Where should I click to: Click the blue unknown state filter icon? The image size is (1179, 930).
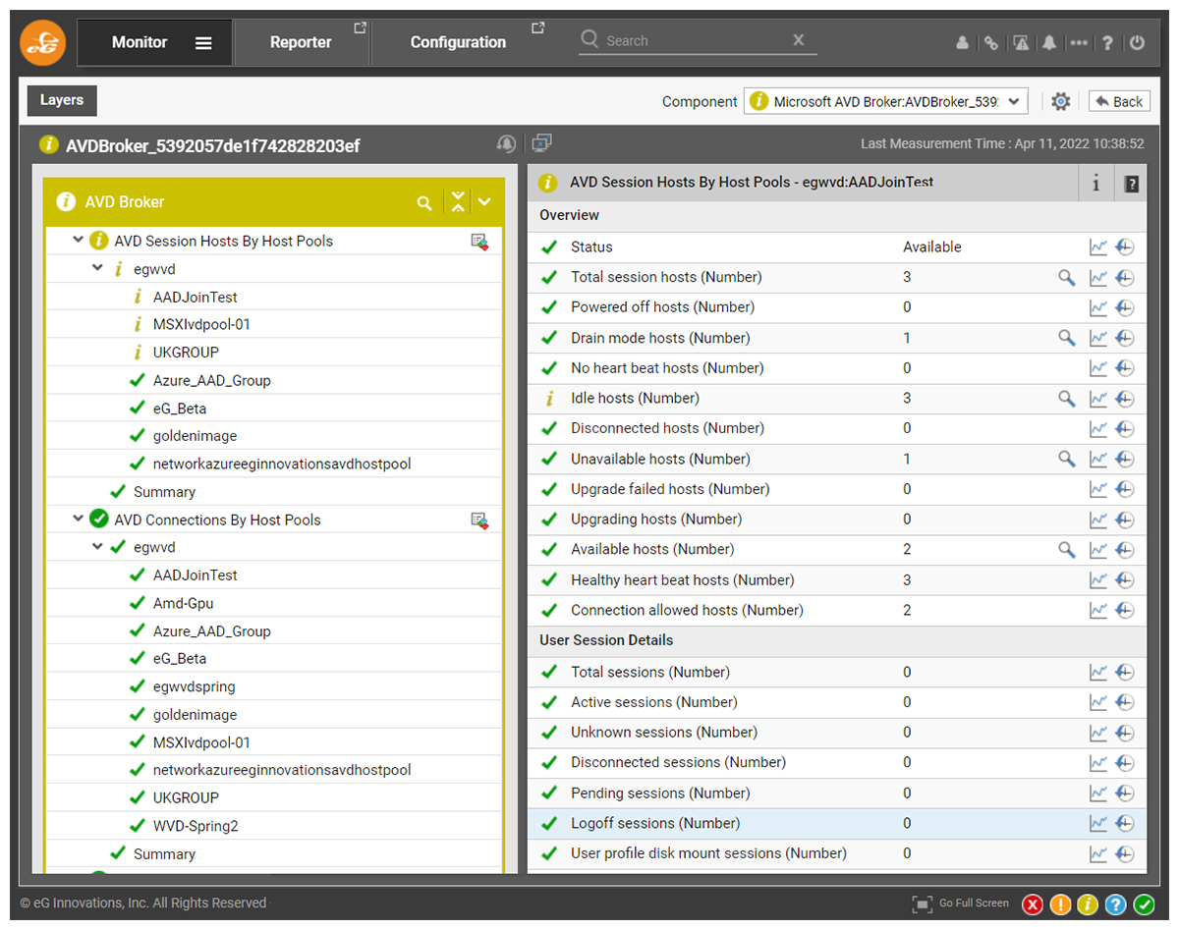tap(1116, 904)
